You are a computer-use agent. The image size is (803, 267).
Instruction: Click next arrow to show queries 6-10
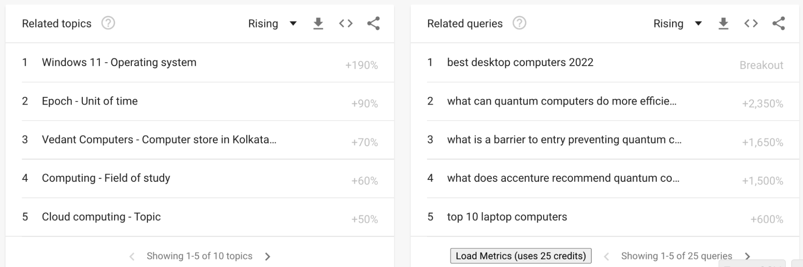click(x=748, y=256)
